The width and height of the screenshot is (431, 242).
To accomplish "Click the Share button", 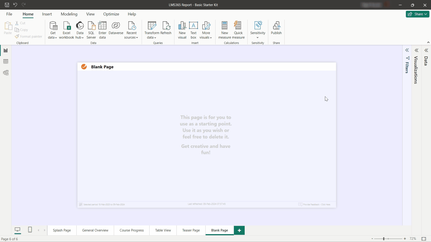I will pos(417,14).
